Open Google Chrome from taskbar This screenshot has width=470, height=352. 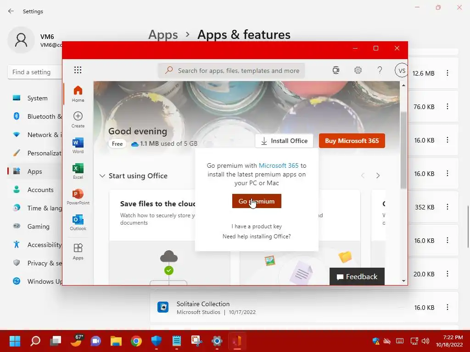[136, 341]
